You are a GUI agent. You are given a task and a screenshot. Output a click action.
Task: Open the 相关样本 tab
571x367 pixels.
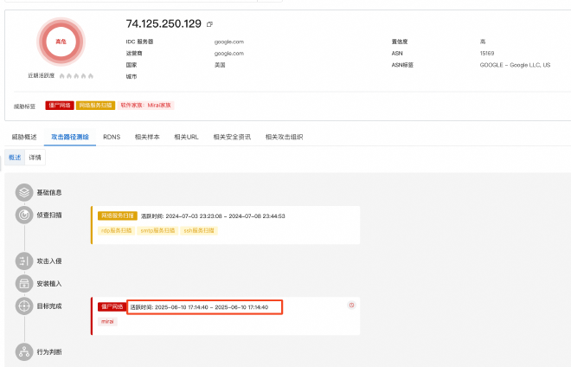[149, 137]
